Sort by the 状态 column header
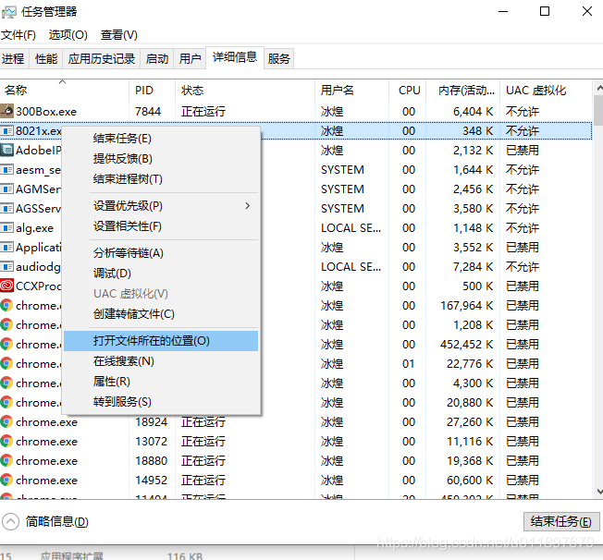The image size is (603, 560). coord(245,91)
